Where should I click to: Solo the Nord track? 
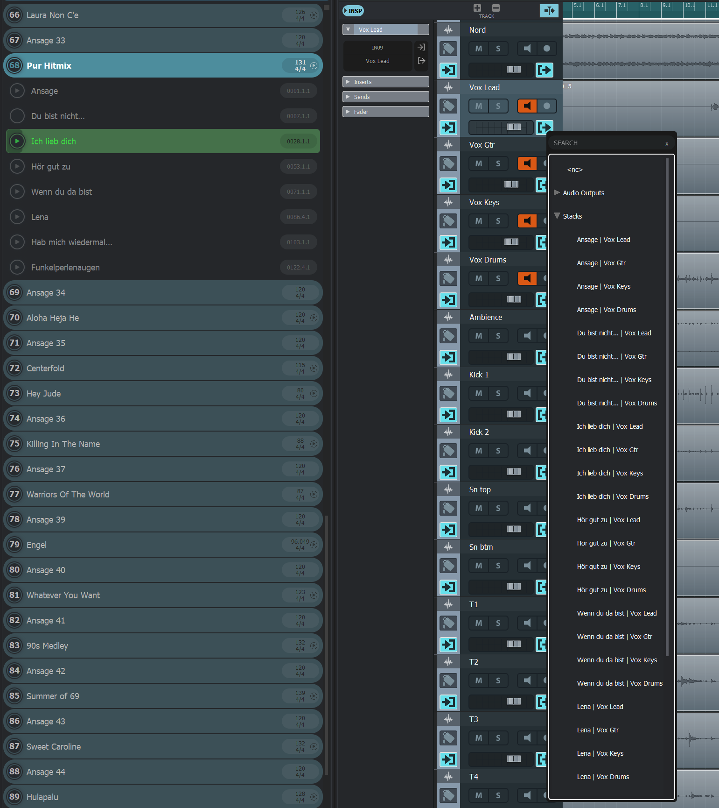coord(498,49)
